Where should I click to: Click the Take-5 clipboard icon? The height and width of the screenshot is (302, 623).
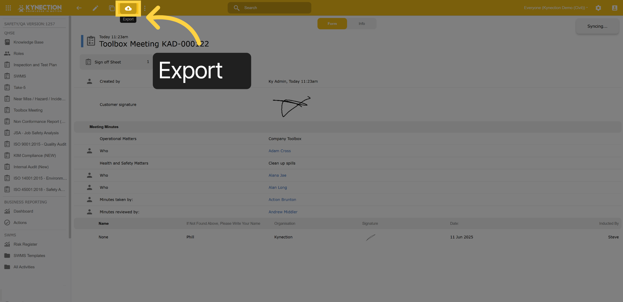[7, 87]
